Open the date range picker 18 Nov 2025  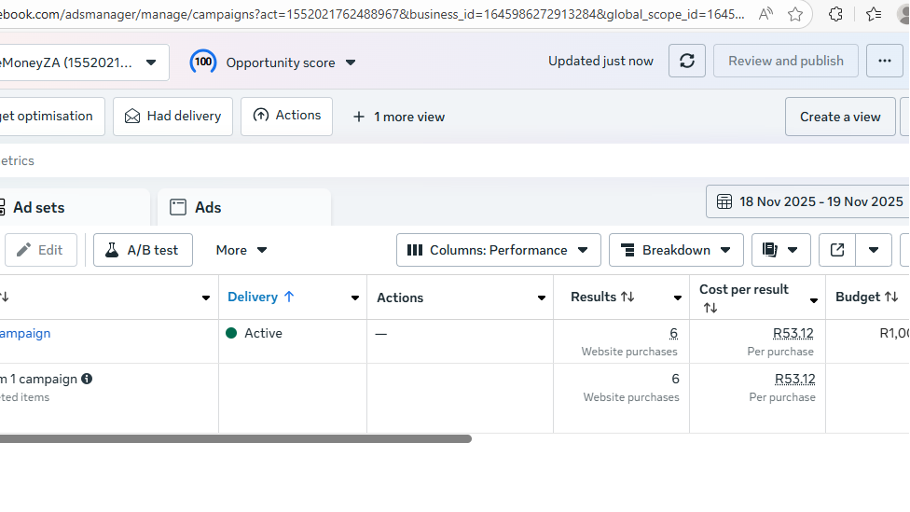(809, 201)
